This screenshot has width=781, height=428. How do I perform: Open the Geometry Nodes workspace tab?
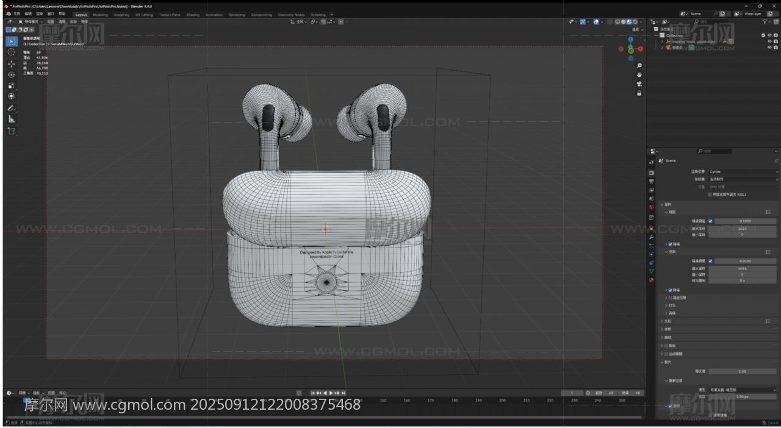click(291, 15)
